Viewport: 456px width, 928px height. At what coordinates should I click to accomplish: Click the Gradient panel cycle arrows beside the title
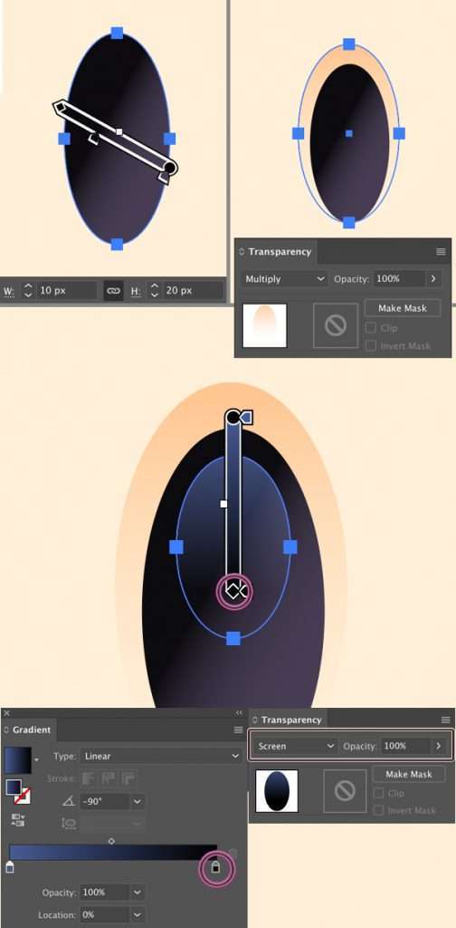tap(6, 730)
